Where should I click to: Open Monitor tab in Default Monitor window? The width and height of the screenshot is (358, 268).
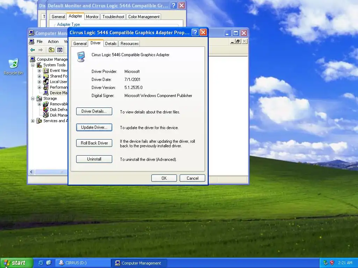(92, 17)
